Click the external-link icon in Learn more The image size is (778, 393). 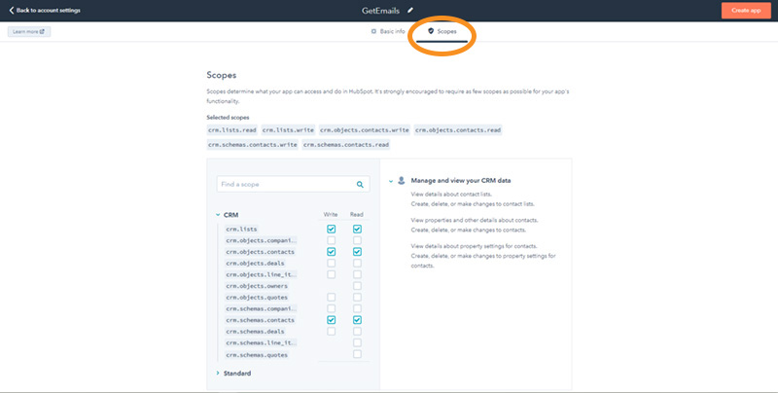(42, 32)
